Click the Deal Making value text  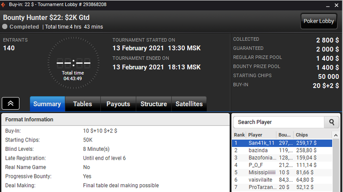point(121,186)
